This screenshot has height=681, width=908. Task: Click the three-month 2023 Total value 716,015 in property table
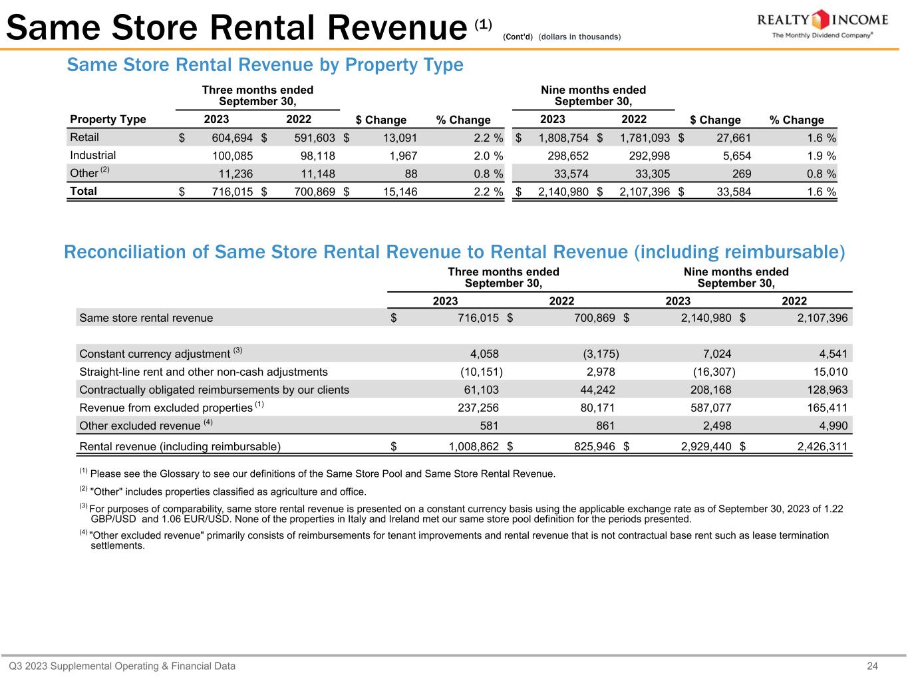227,192
